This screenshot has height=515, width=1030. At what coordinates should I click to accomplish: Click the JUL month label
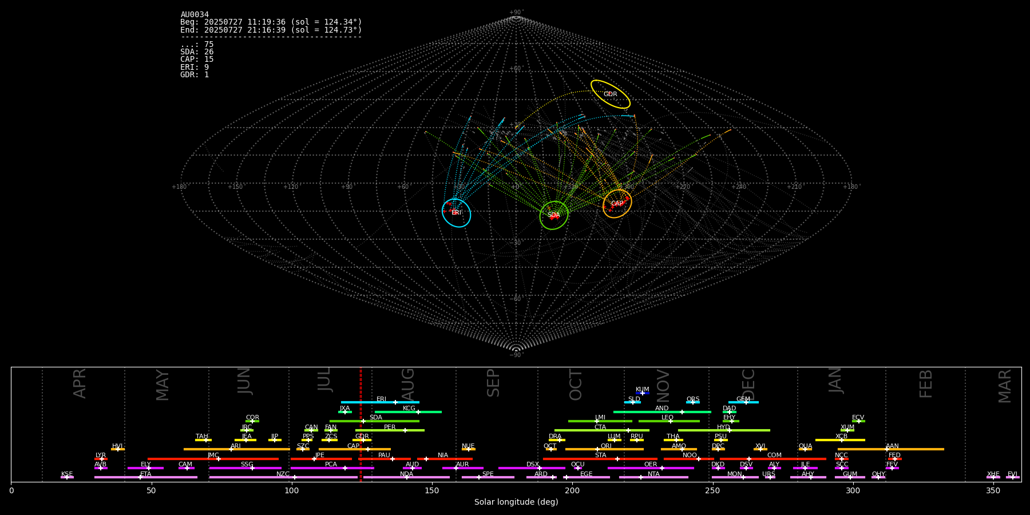[x=324, y=379]
